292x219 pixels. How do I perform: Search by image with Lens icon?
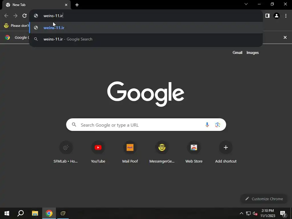218,125
